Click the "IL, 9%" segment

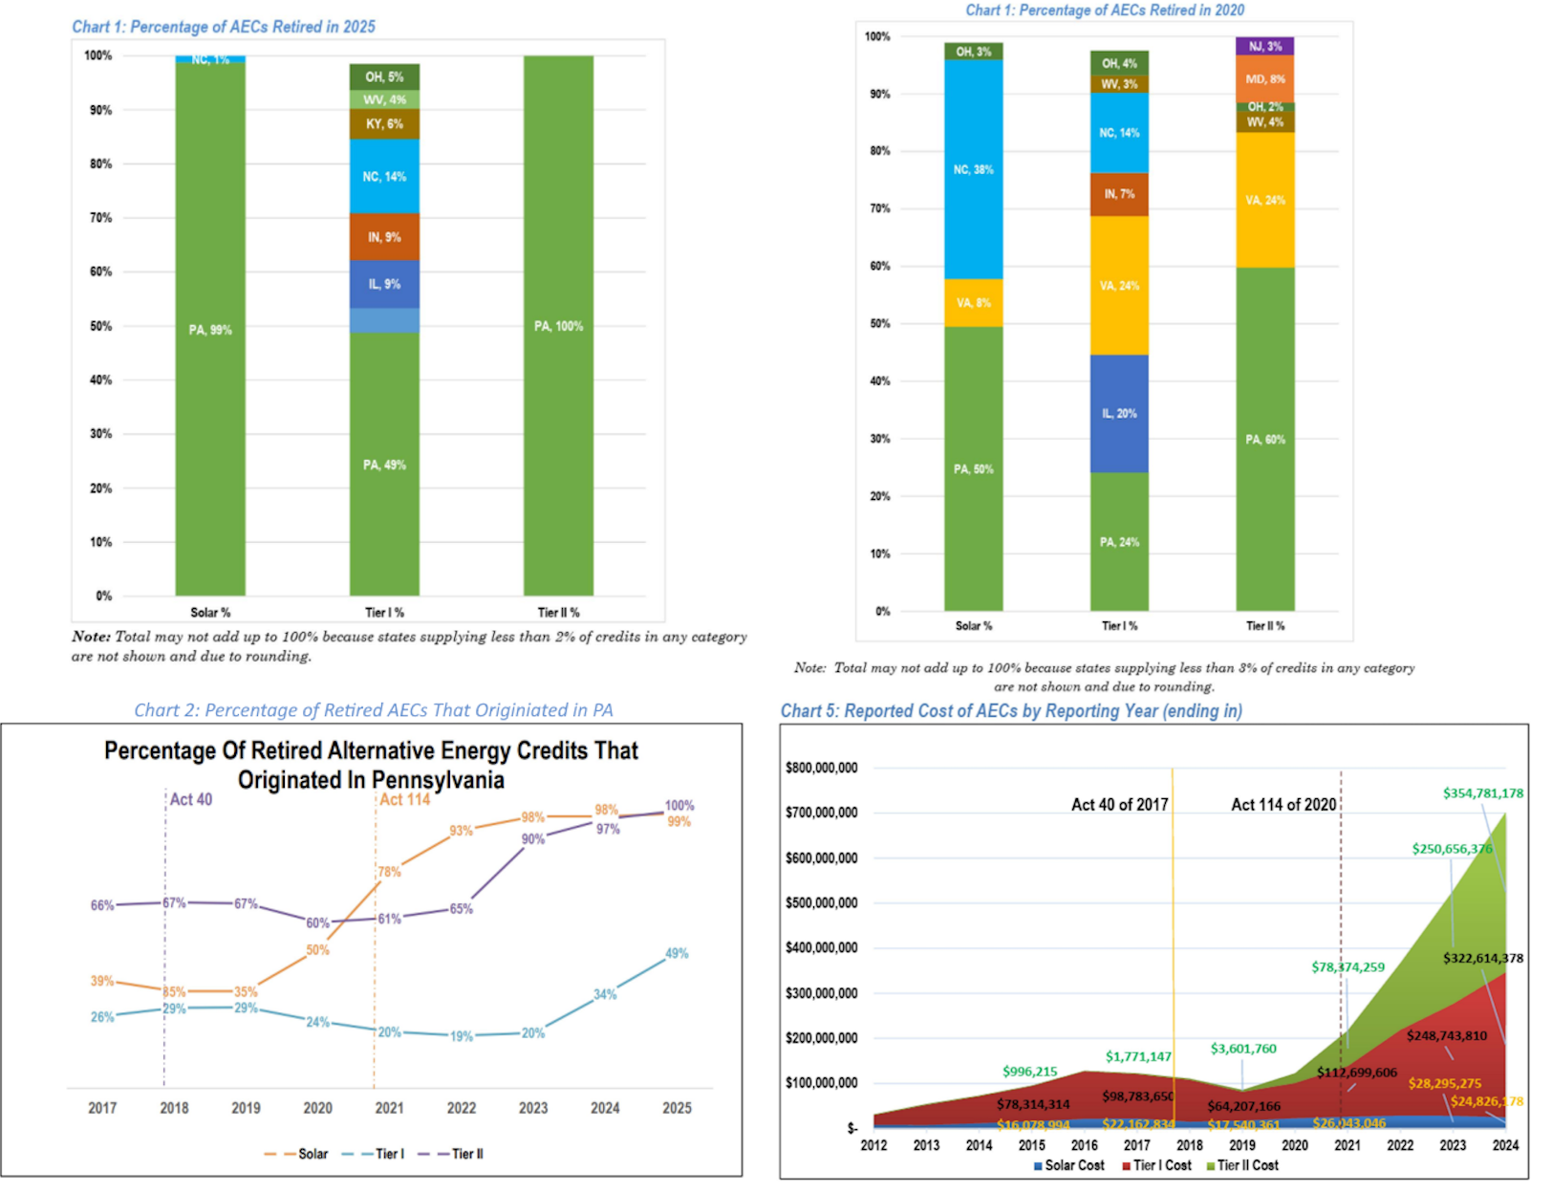click(x=384, y=284)
